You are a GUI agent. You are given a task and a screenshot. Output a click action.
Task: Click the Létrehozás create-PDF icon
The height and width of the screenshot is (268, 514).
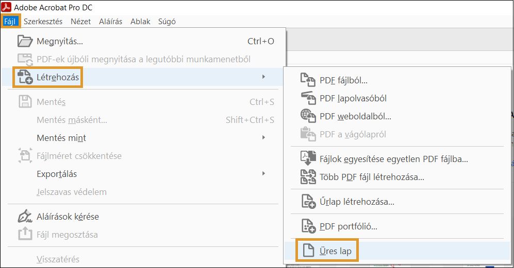[25, 77]
